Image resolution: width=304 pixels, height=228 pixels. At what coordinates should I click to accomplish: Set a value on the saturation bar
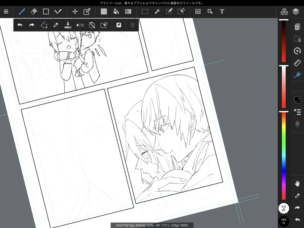point(283,87)
